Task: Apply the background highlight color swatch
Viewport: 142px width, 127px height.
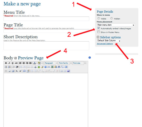Action: 39,63
